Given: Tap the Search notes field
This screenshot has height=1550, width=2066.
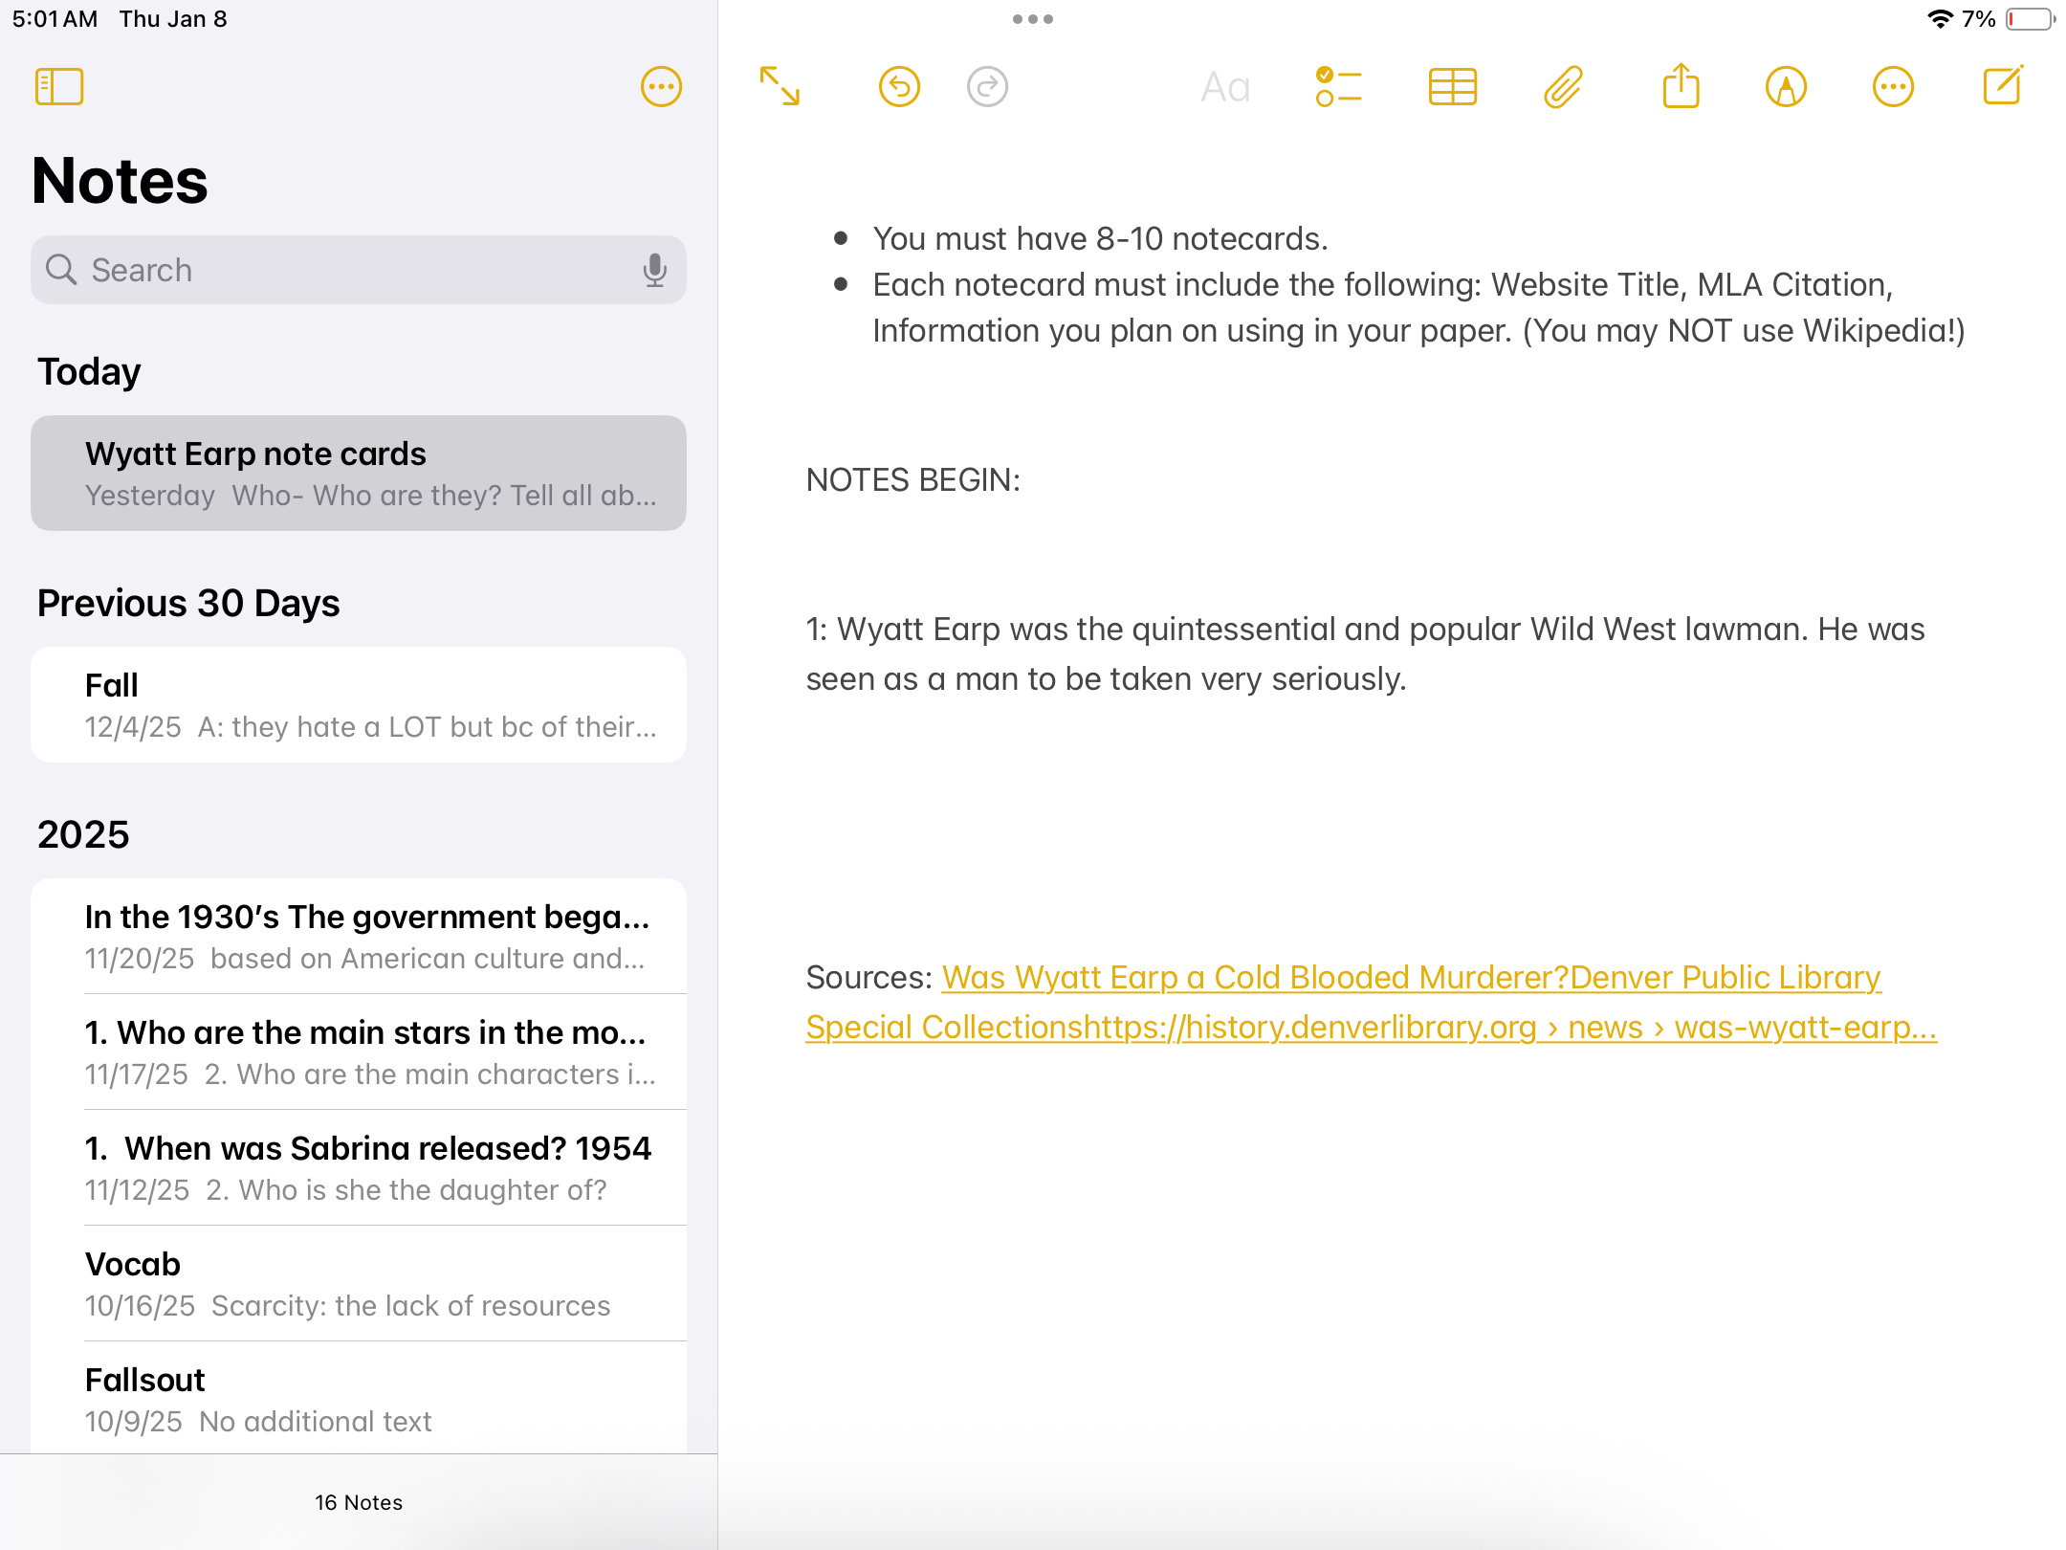Looking at the screenshot, I should 344,270.
